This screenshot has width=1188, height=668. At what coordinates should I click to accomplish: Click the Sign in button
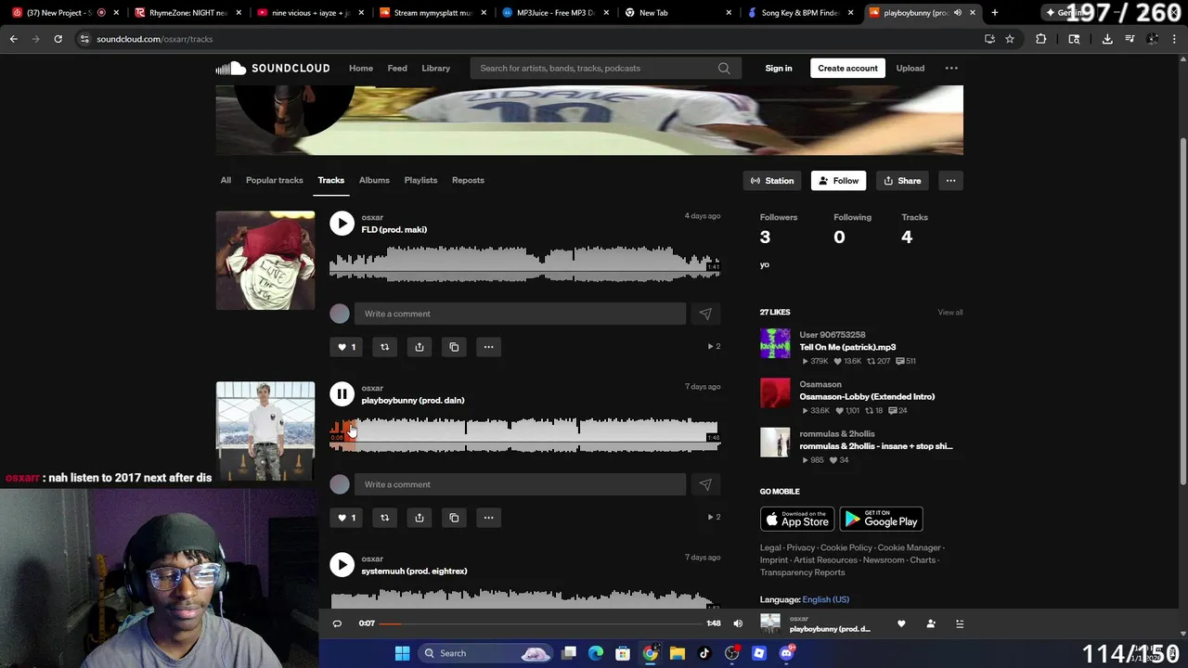coord(779,68)
